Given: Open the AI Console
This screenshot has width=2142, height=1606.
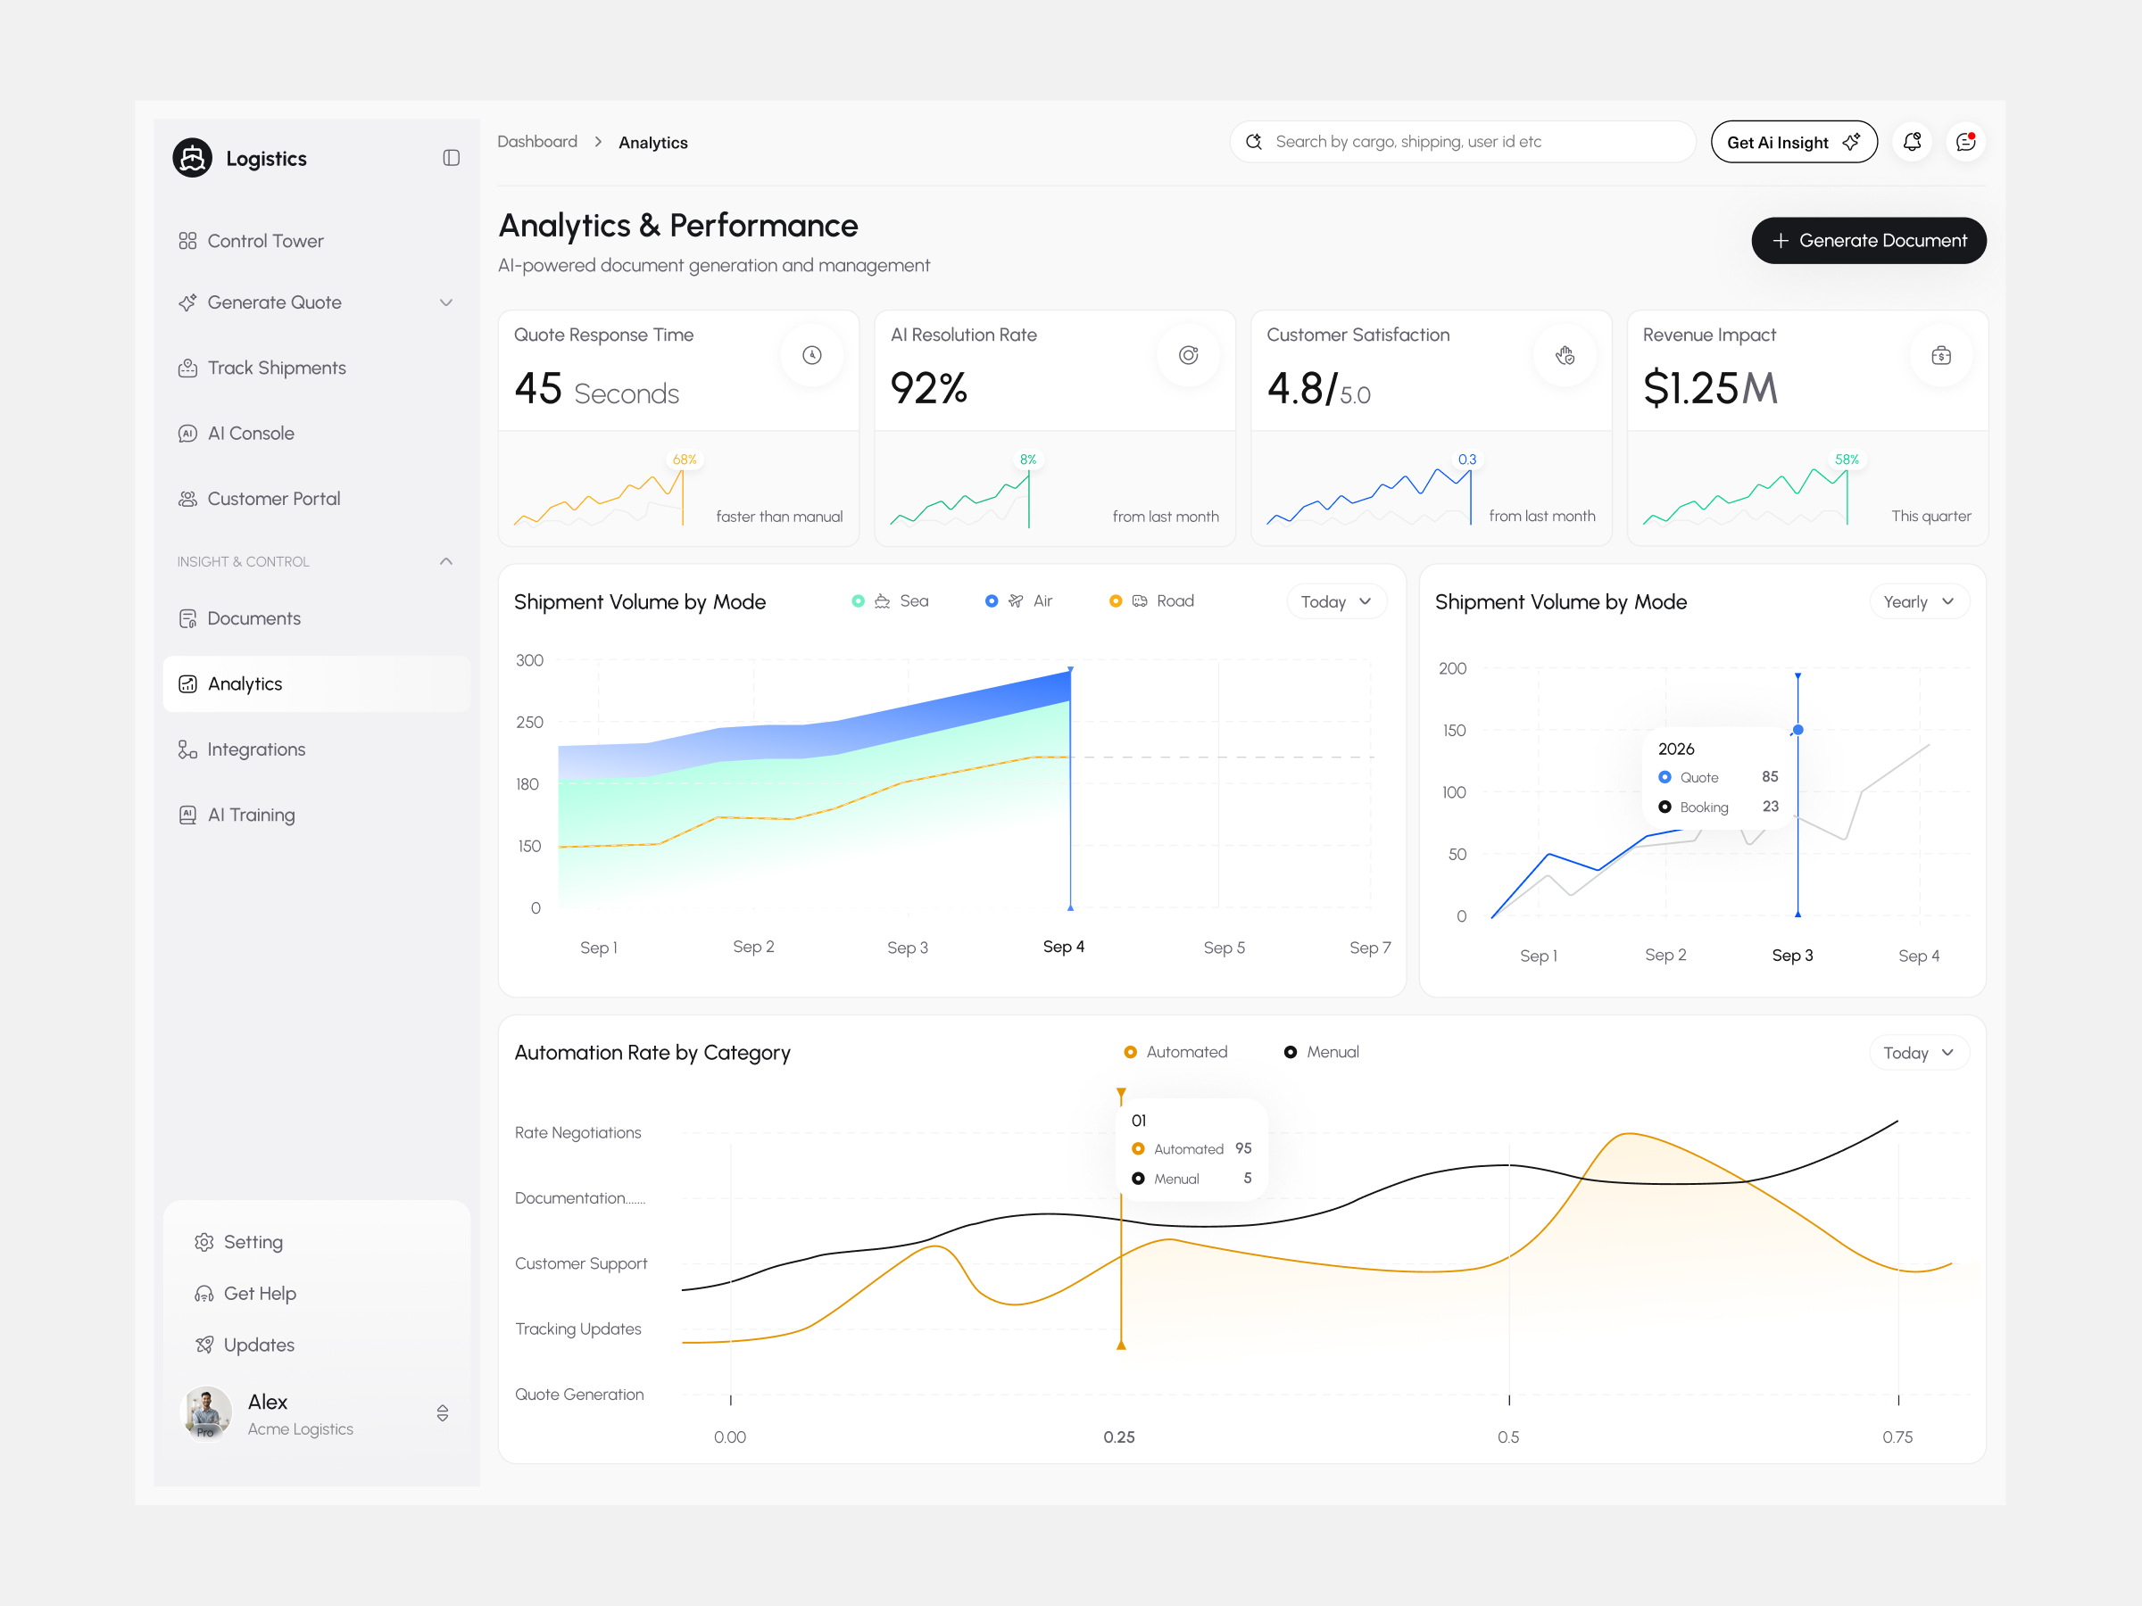Looking at the screenshot, I should pyautogui.click(x=250, y=433).
